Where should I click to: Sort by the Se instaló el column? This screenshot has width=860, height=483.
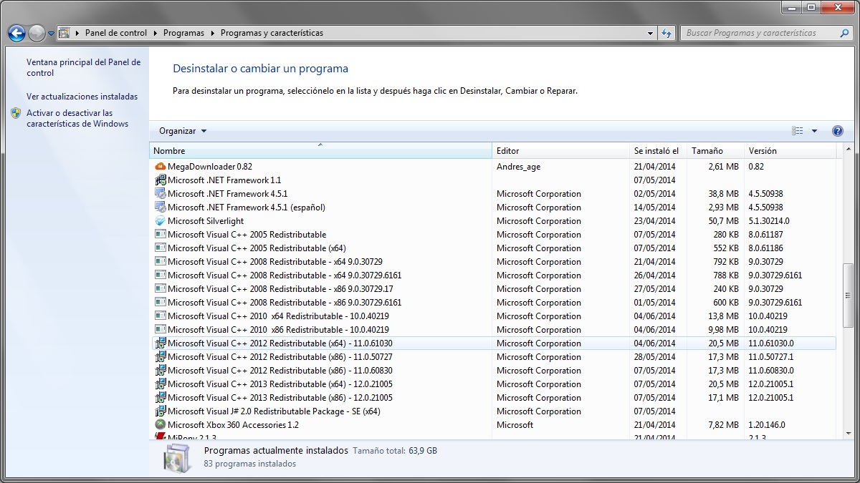[658, 151]
